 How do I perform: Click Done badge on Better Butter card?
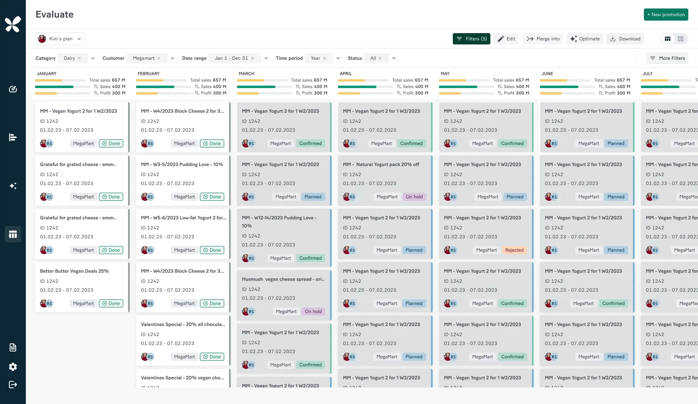[111, 303]
